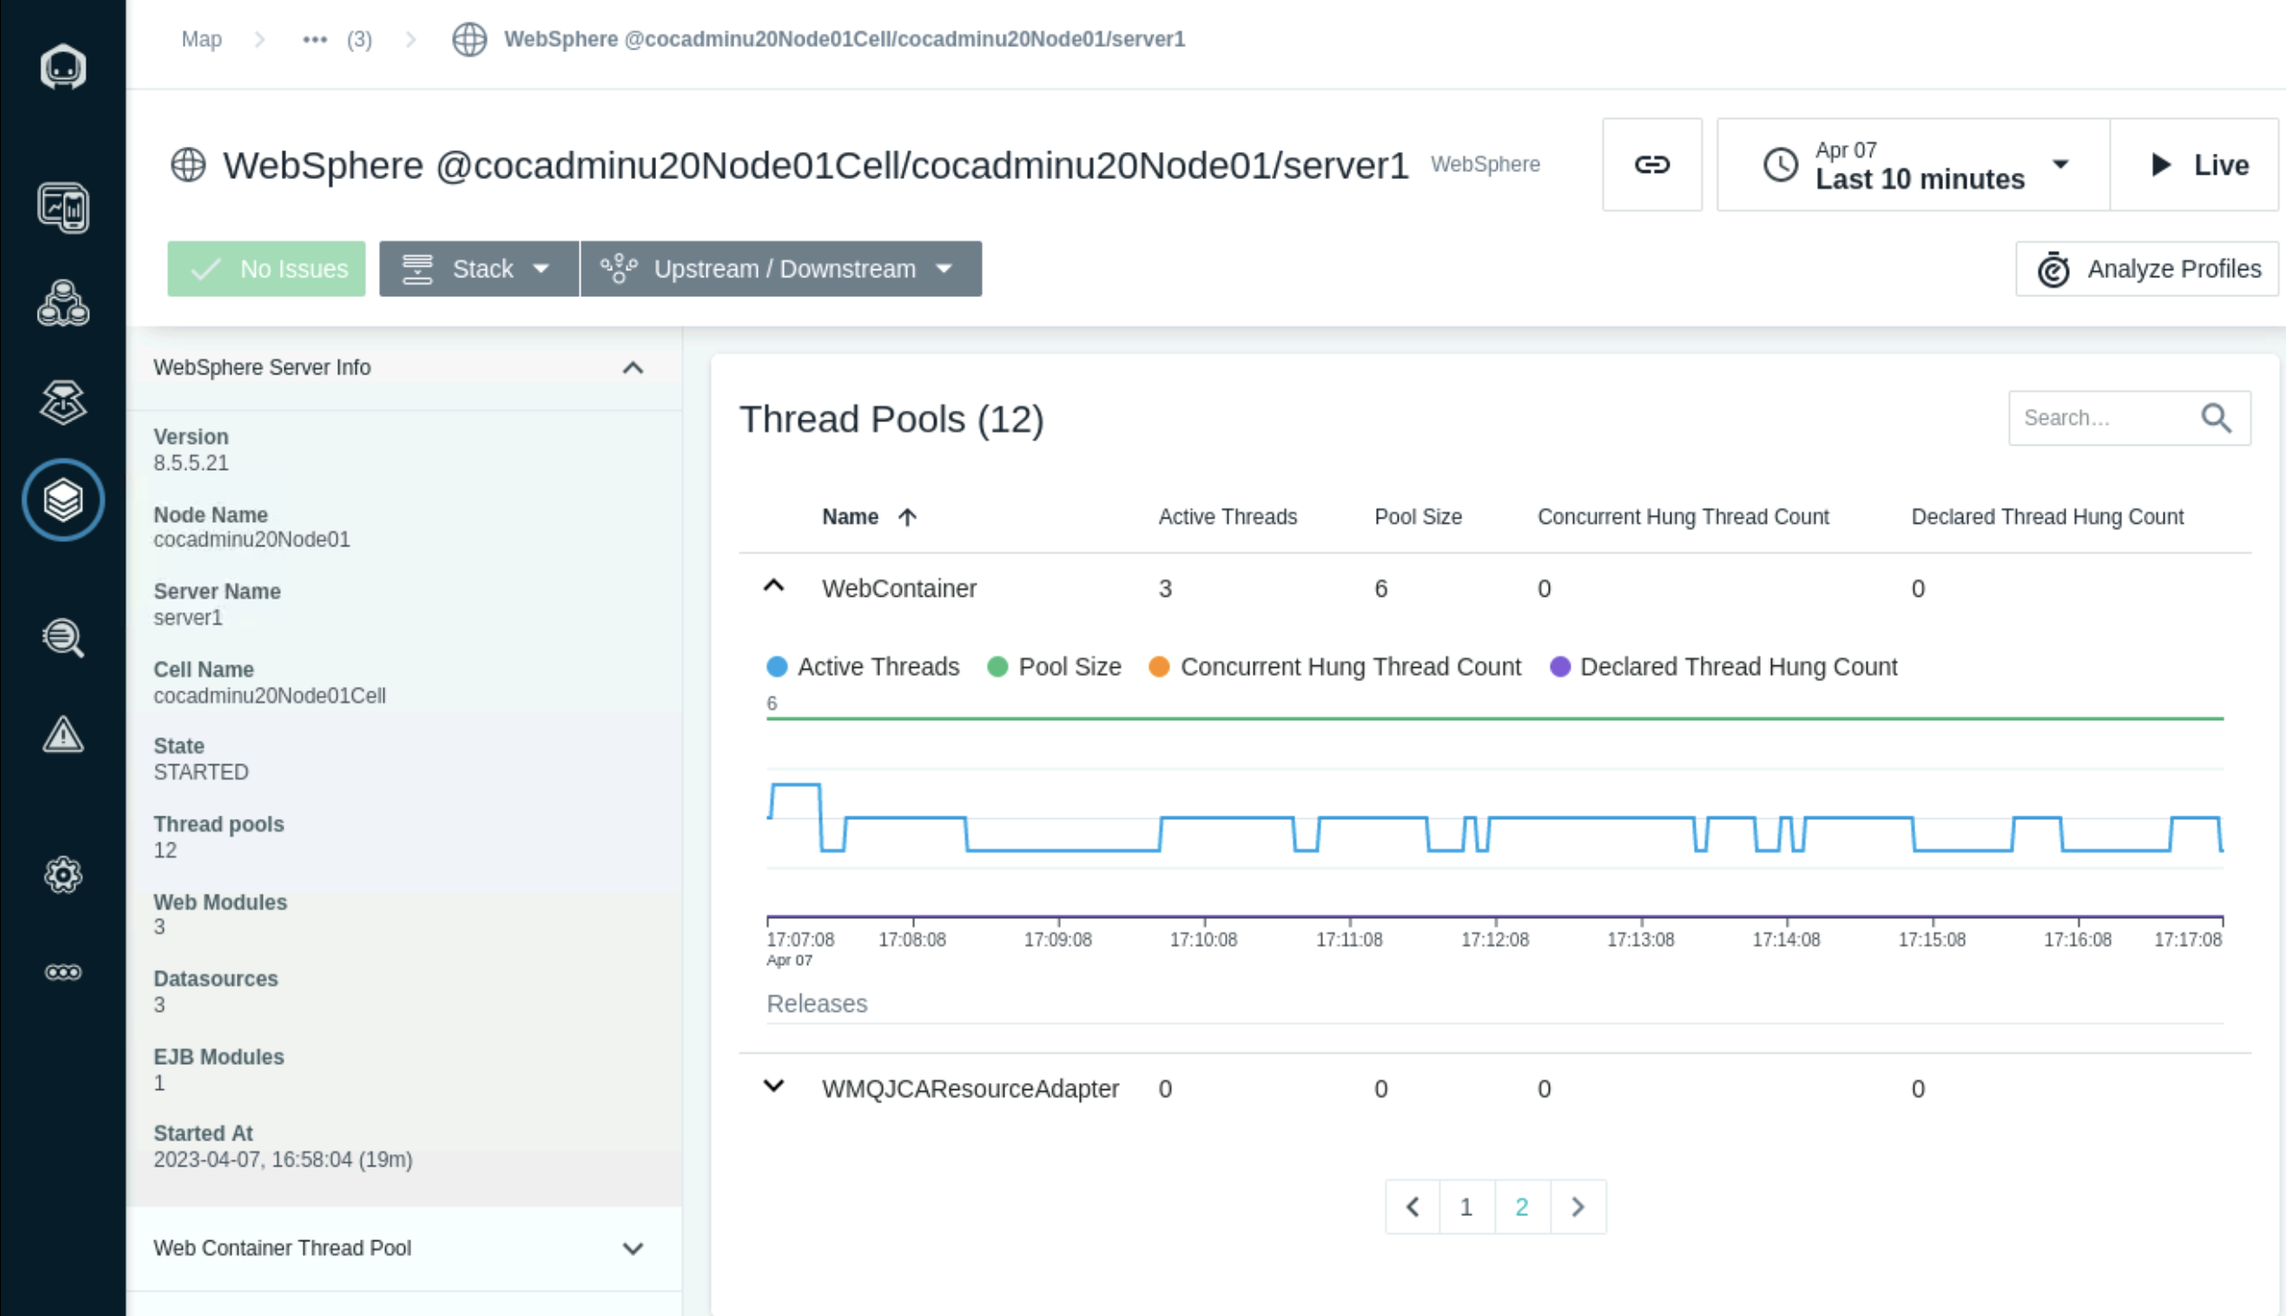Click the No Issues status button
Viewport: 2286px width, 1316px height.
click(x=266, y=268)
